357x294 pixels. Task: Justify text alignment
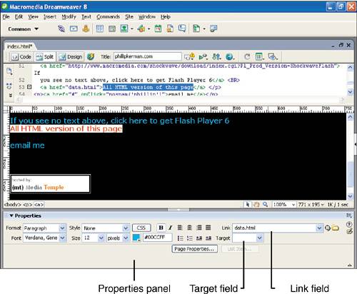208,228
